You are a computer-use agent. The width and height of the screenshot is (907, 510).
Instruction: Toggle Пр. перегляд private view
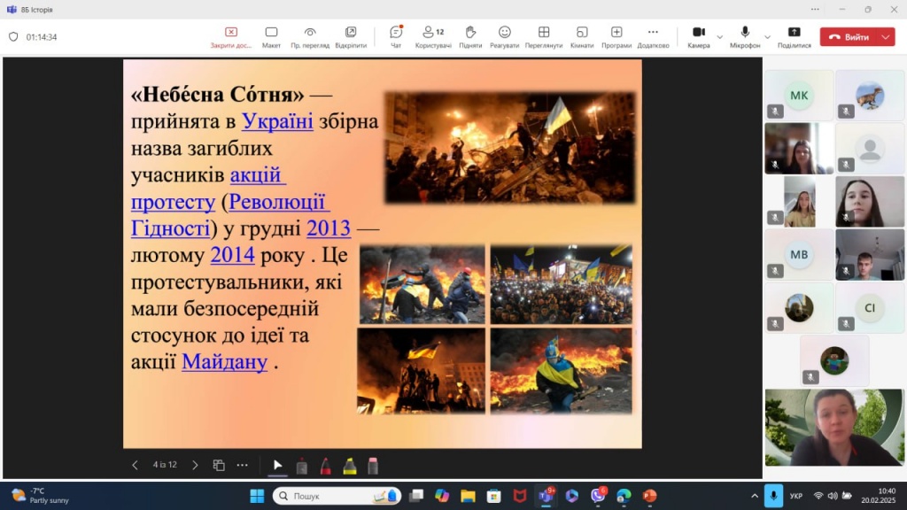(x=310, y=36)
